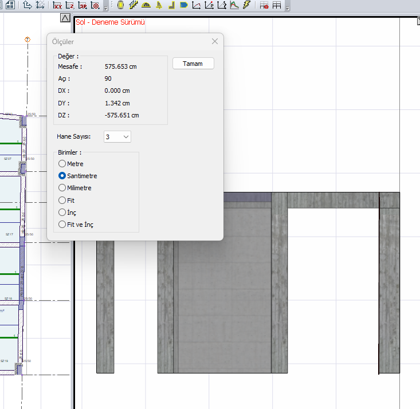
Task: Click the Z coordinate toolbar icon
Action: click(x=70, y=6)
